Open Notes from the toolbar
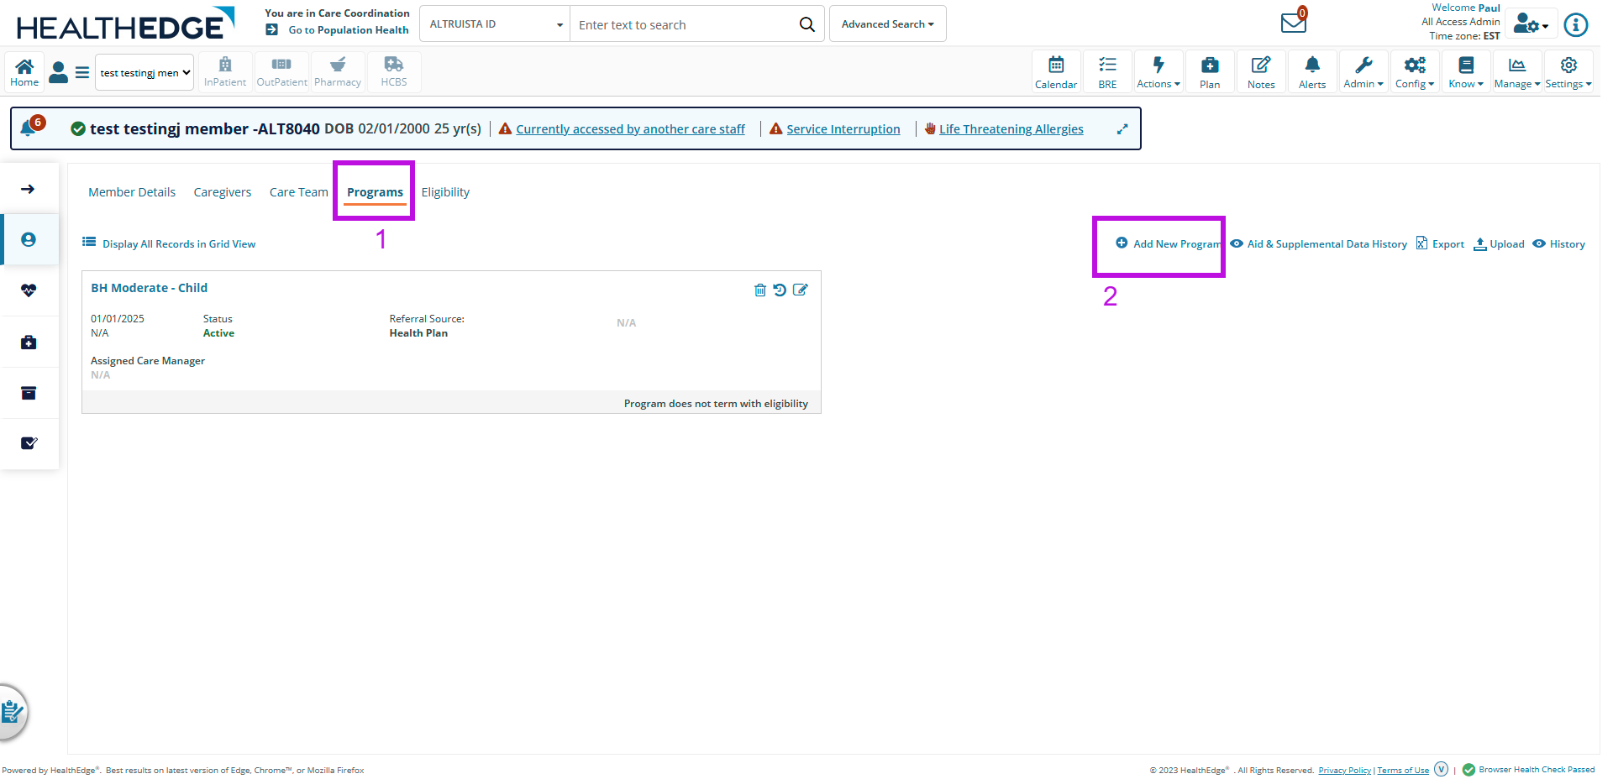The width and height of the screenshot is (1613, 779). (1260, 72)
